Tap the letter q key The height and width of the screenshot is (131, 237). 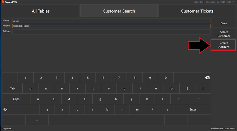click(30, 88)
